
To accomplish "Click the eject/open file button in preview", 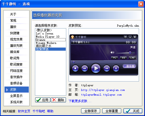I will (x=116, y=68).
